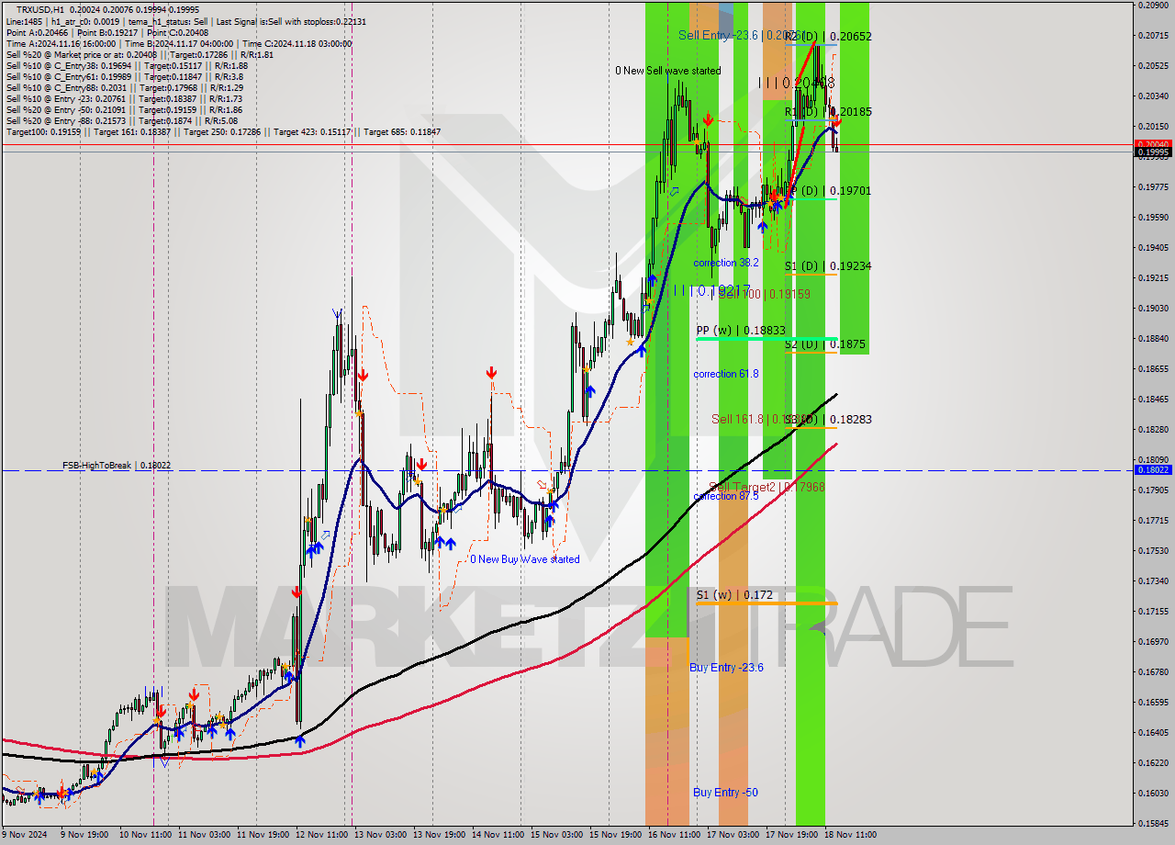Click the current price tag 0.19995
The width and height of the screenshot is (1175, 845).
[x=1153, y=152]
